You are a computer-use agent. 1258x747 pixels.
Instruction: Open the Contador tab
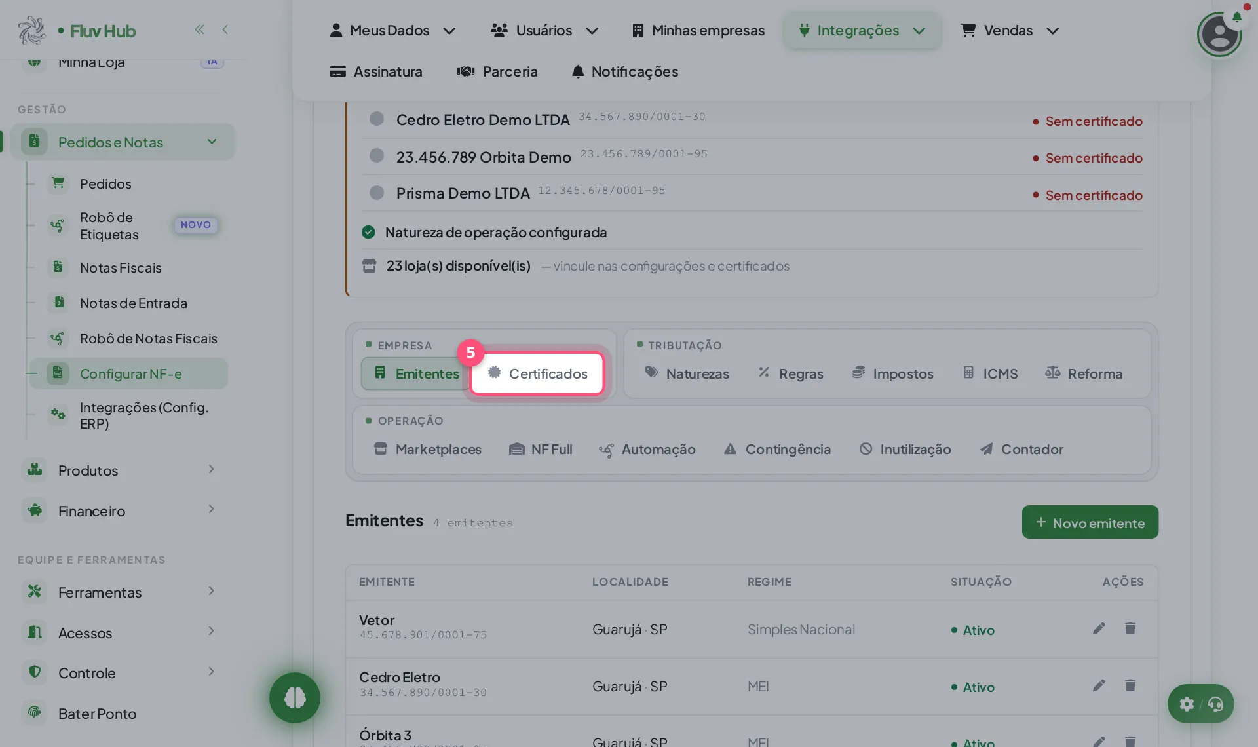tap(1021, 450)
